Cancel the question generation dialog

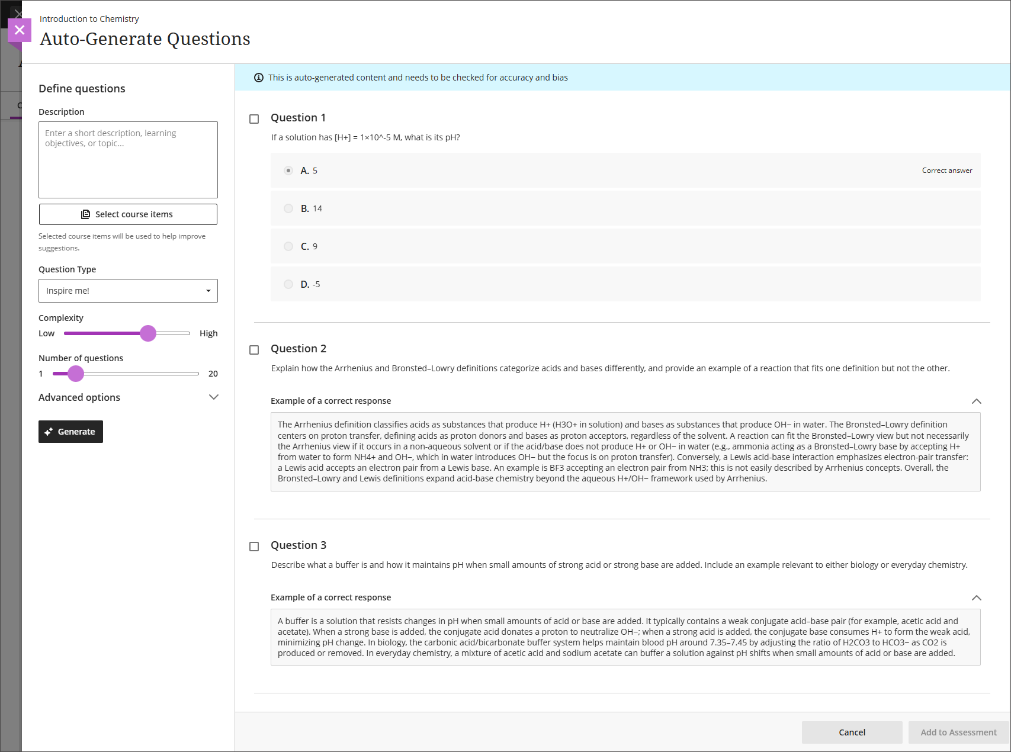point(852,732)
